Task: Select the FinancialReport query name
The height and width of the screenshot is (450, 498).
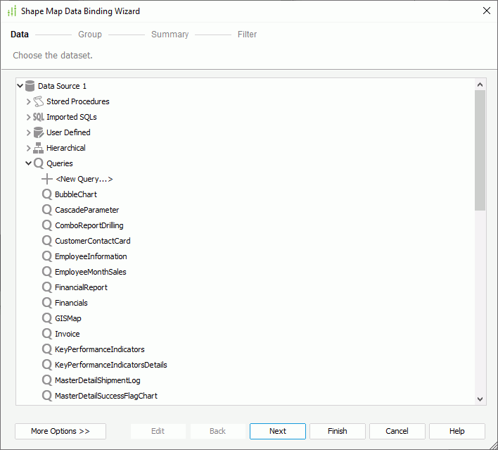Action: coord(82,287)
